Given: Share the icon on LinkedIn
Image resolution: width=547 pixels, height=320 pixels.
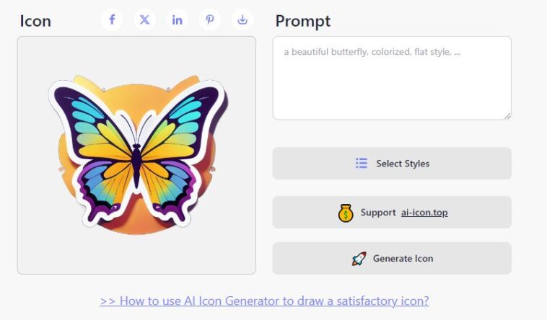Looking at the screenshot, I should tap(178, 19).
